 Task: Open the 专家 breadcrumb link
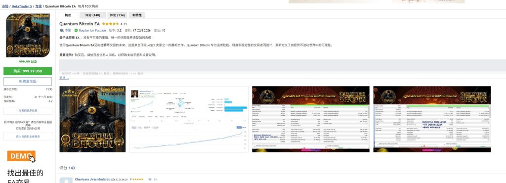click(x=39, y=6)
